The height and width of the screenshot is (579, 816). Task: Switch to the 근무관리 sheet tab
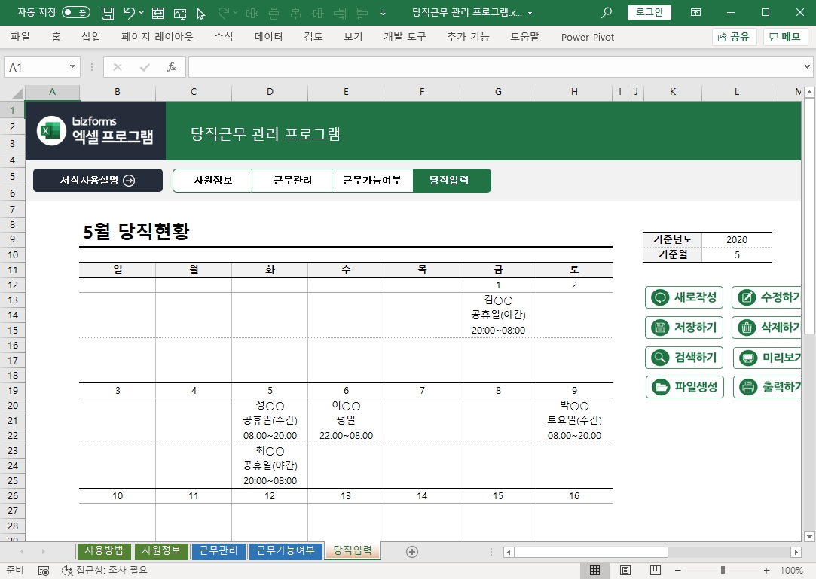[218, 550]
